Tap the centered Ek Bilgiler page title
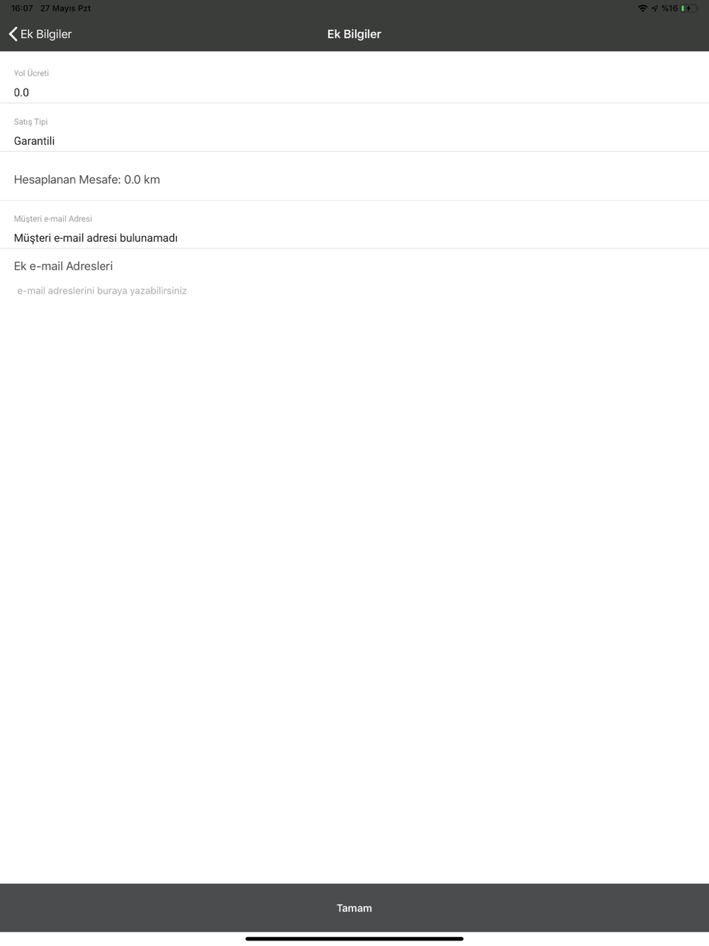 click(x=354, y=34)
